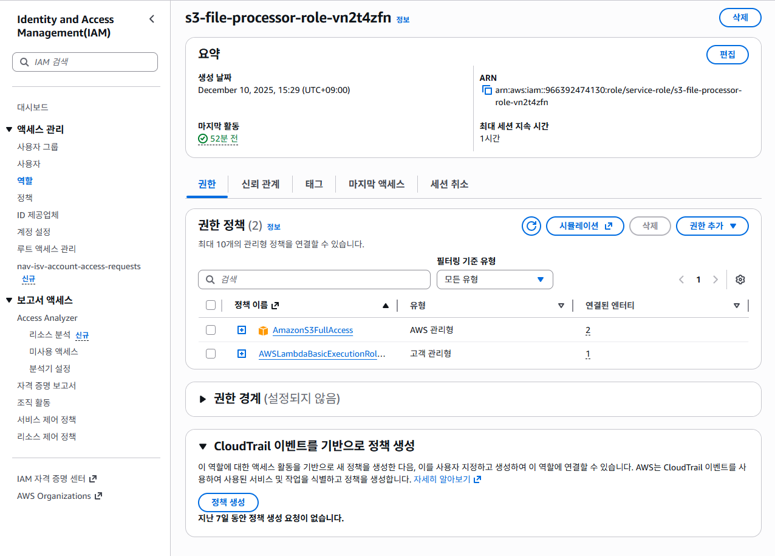The width and height of the screenshot is (775, 556).
Task: Check the AmazonS3FullAccess row checkbox
Action: tap(211, 330)
